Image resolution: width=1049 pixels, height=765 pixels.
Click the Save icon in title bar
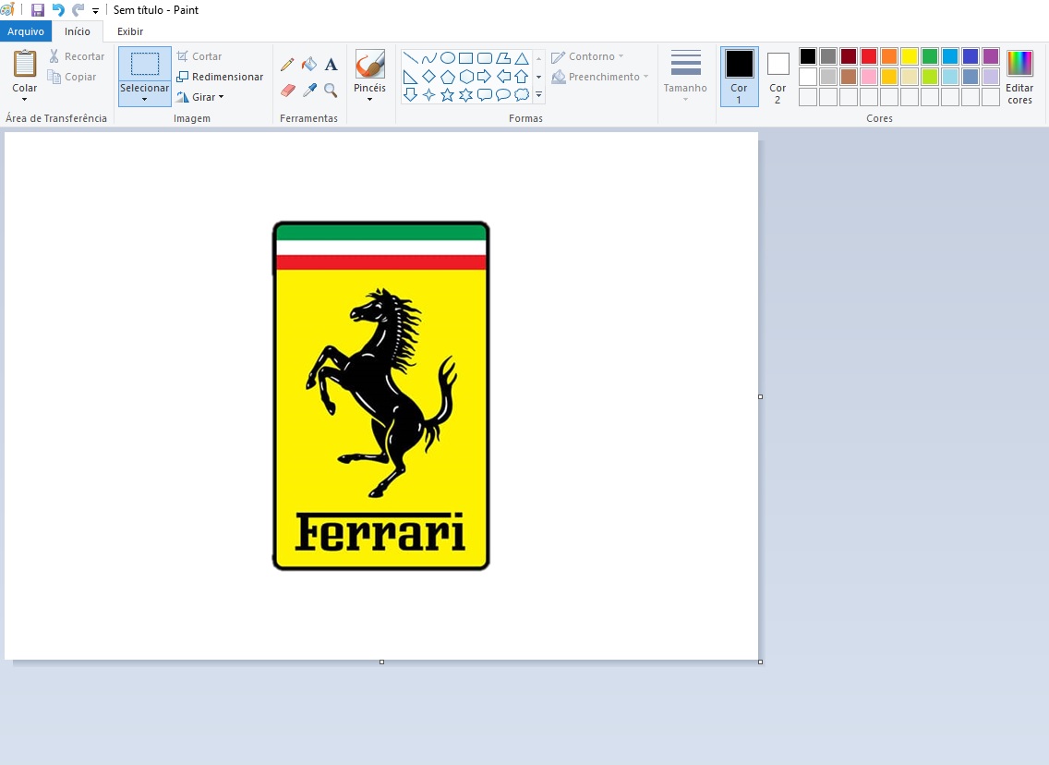[38, 10]
